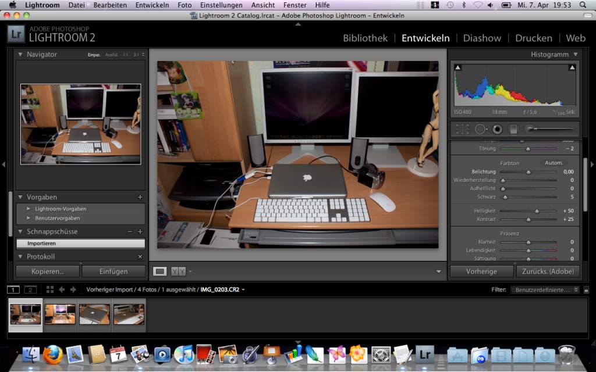
Task: Open Filter Benutzerdefinierte dropdown
Action: pyautogui.click(x=545, y=289)
